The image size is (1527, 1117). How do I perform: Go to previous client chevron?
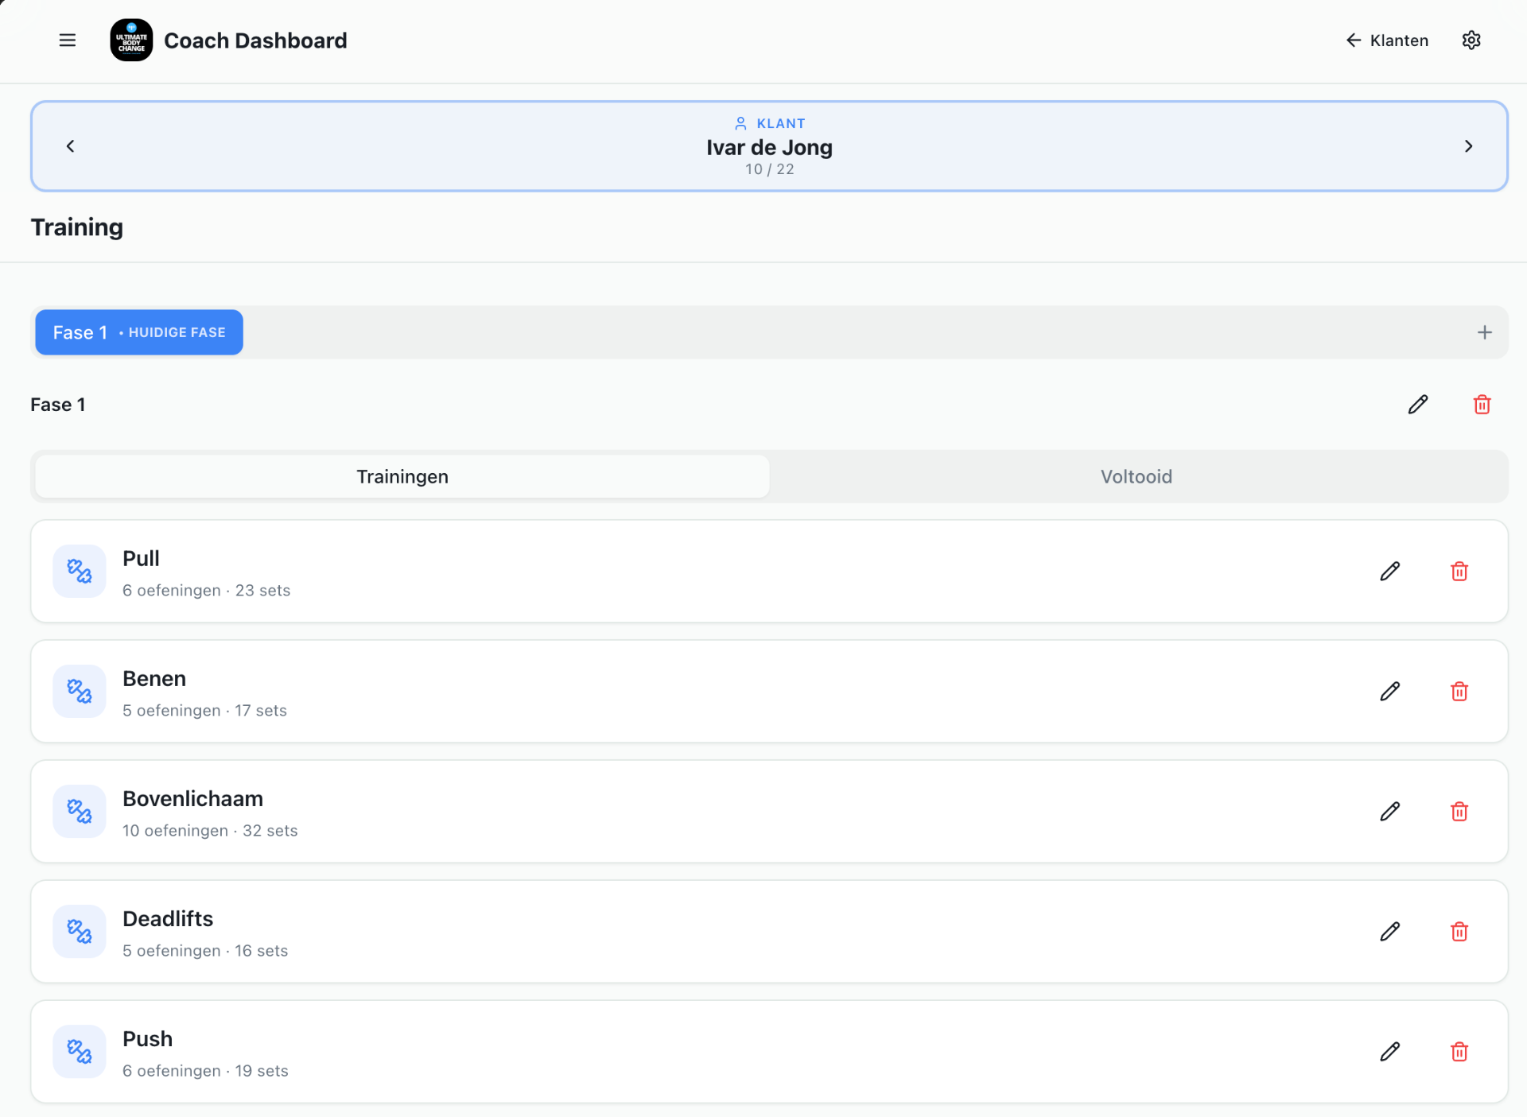click(70, 146)
